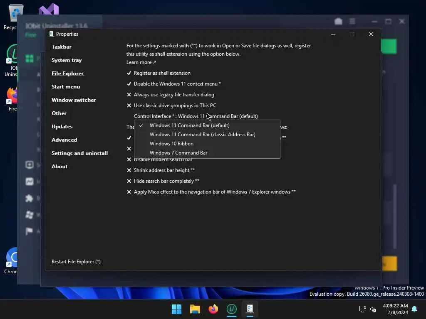This screenshot has width=426, height=319.
Task: Open the taskbar clock and date
Action: 395,309
